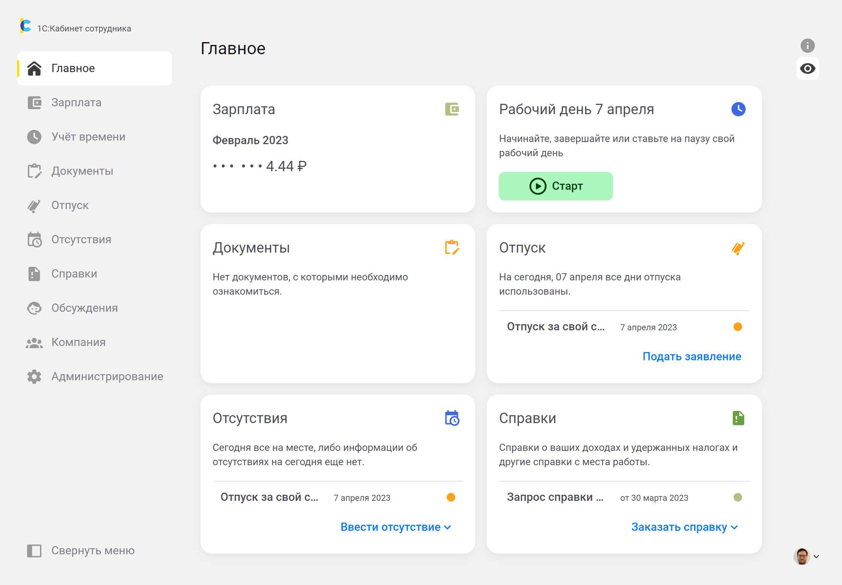Click the orange clipboard icon in Документы card

(452, 248)
